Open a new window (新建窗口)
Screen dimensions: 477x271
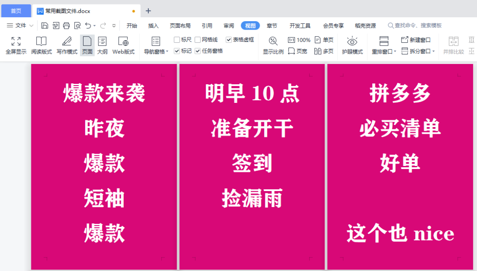(x=416, y=40)
